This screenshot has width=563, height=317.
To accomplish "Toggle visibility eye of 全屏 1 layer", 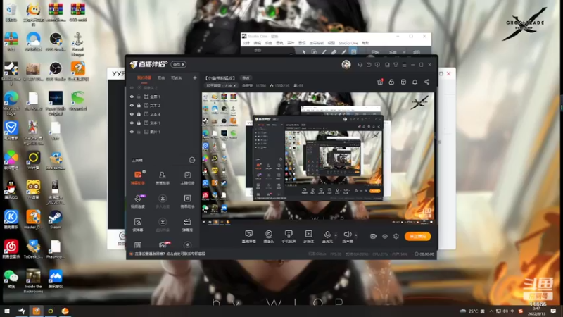I will (x=132, y=97).
